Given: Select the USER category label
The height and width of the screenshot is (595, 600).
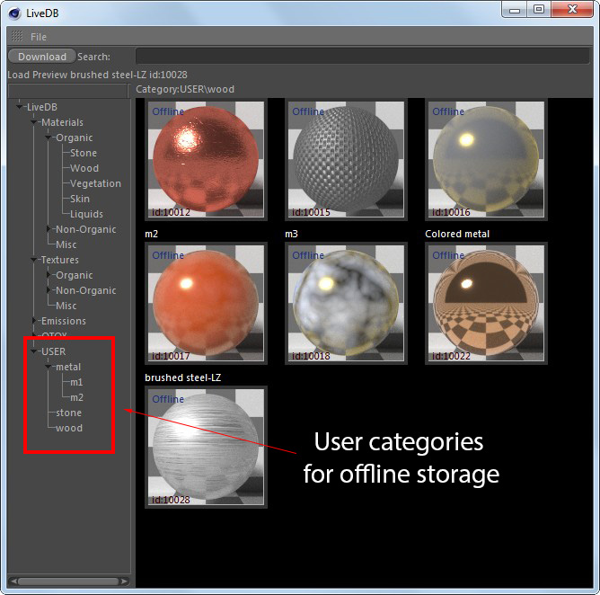Looking at the screenshot, I should tap(54, 351).
